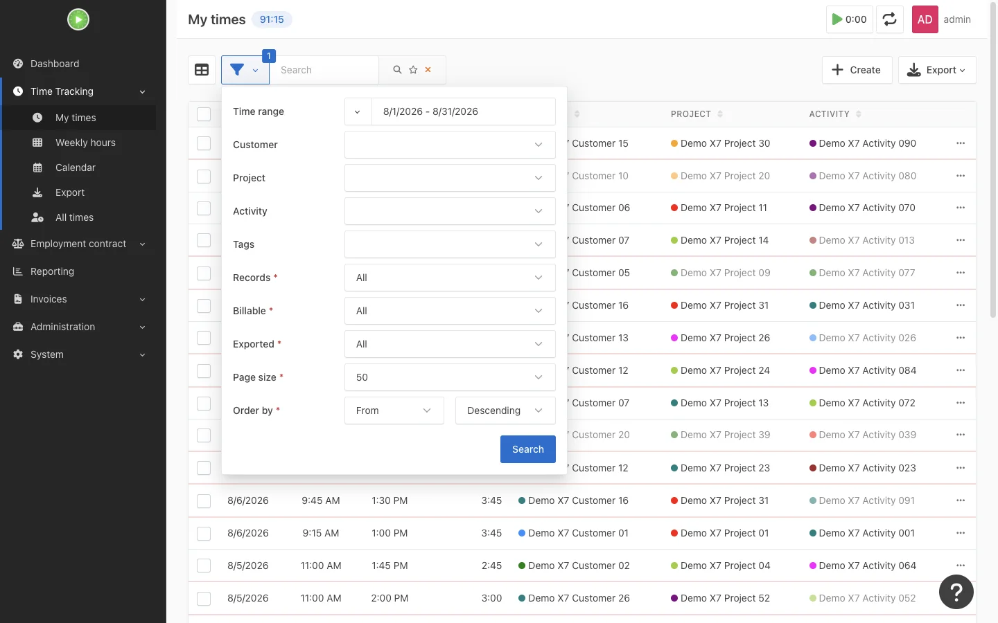Open the AD user avatar menu
The width and height of the screenshot is (998, 623).
tap(925, 19)
